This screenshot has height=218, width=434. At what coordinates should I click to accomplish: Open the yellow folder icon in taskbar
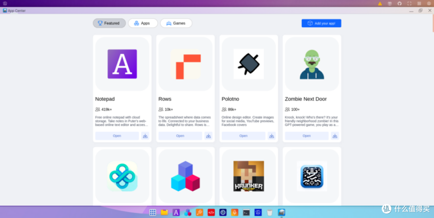[x=164, y=212]
